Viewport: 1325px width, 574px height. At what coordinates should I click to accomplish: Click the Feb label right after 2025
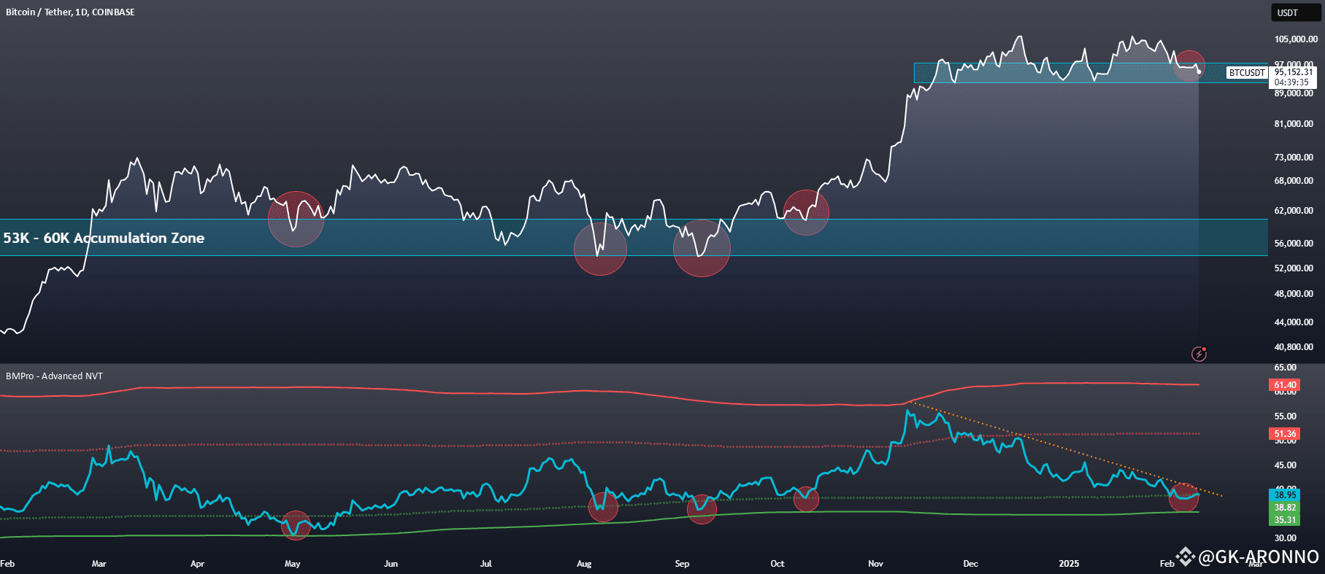(x=1167, y=564)
